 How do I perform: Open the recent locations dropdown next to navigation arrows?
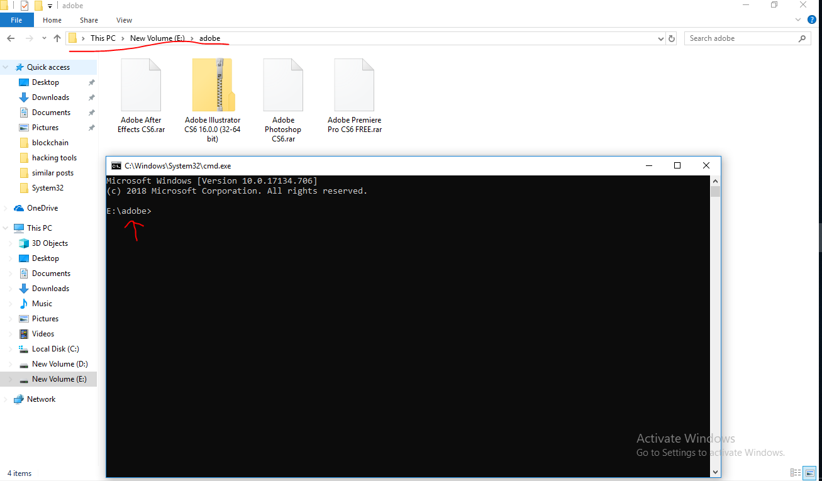coord(43,38)
